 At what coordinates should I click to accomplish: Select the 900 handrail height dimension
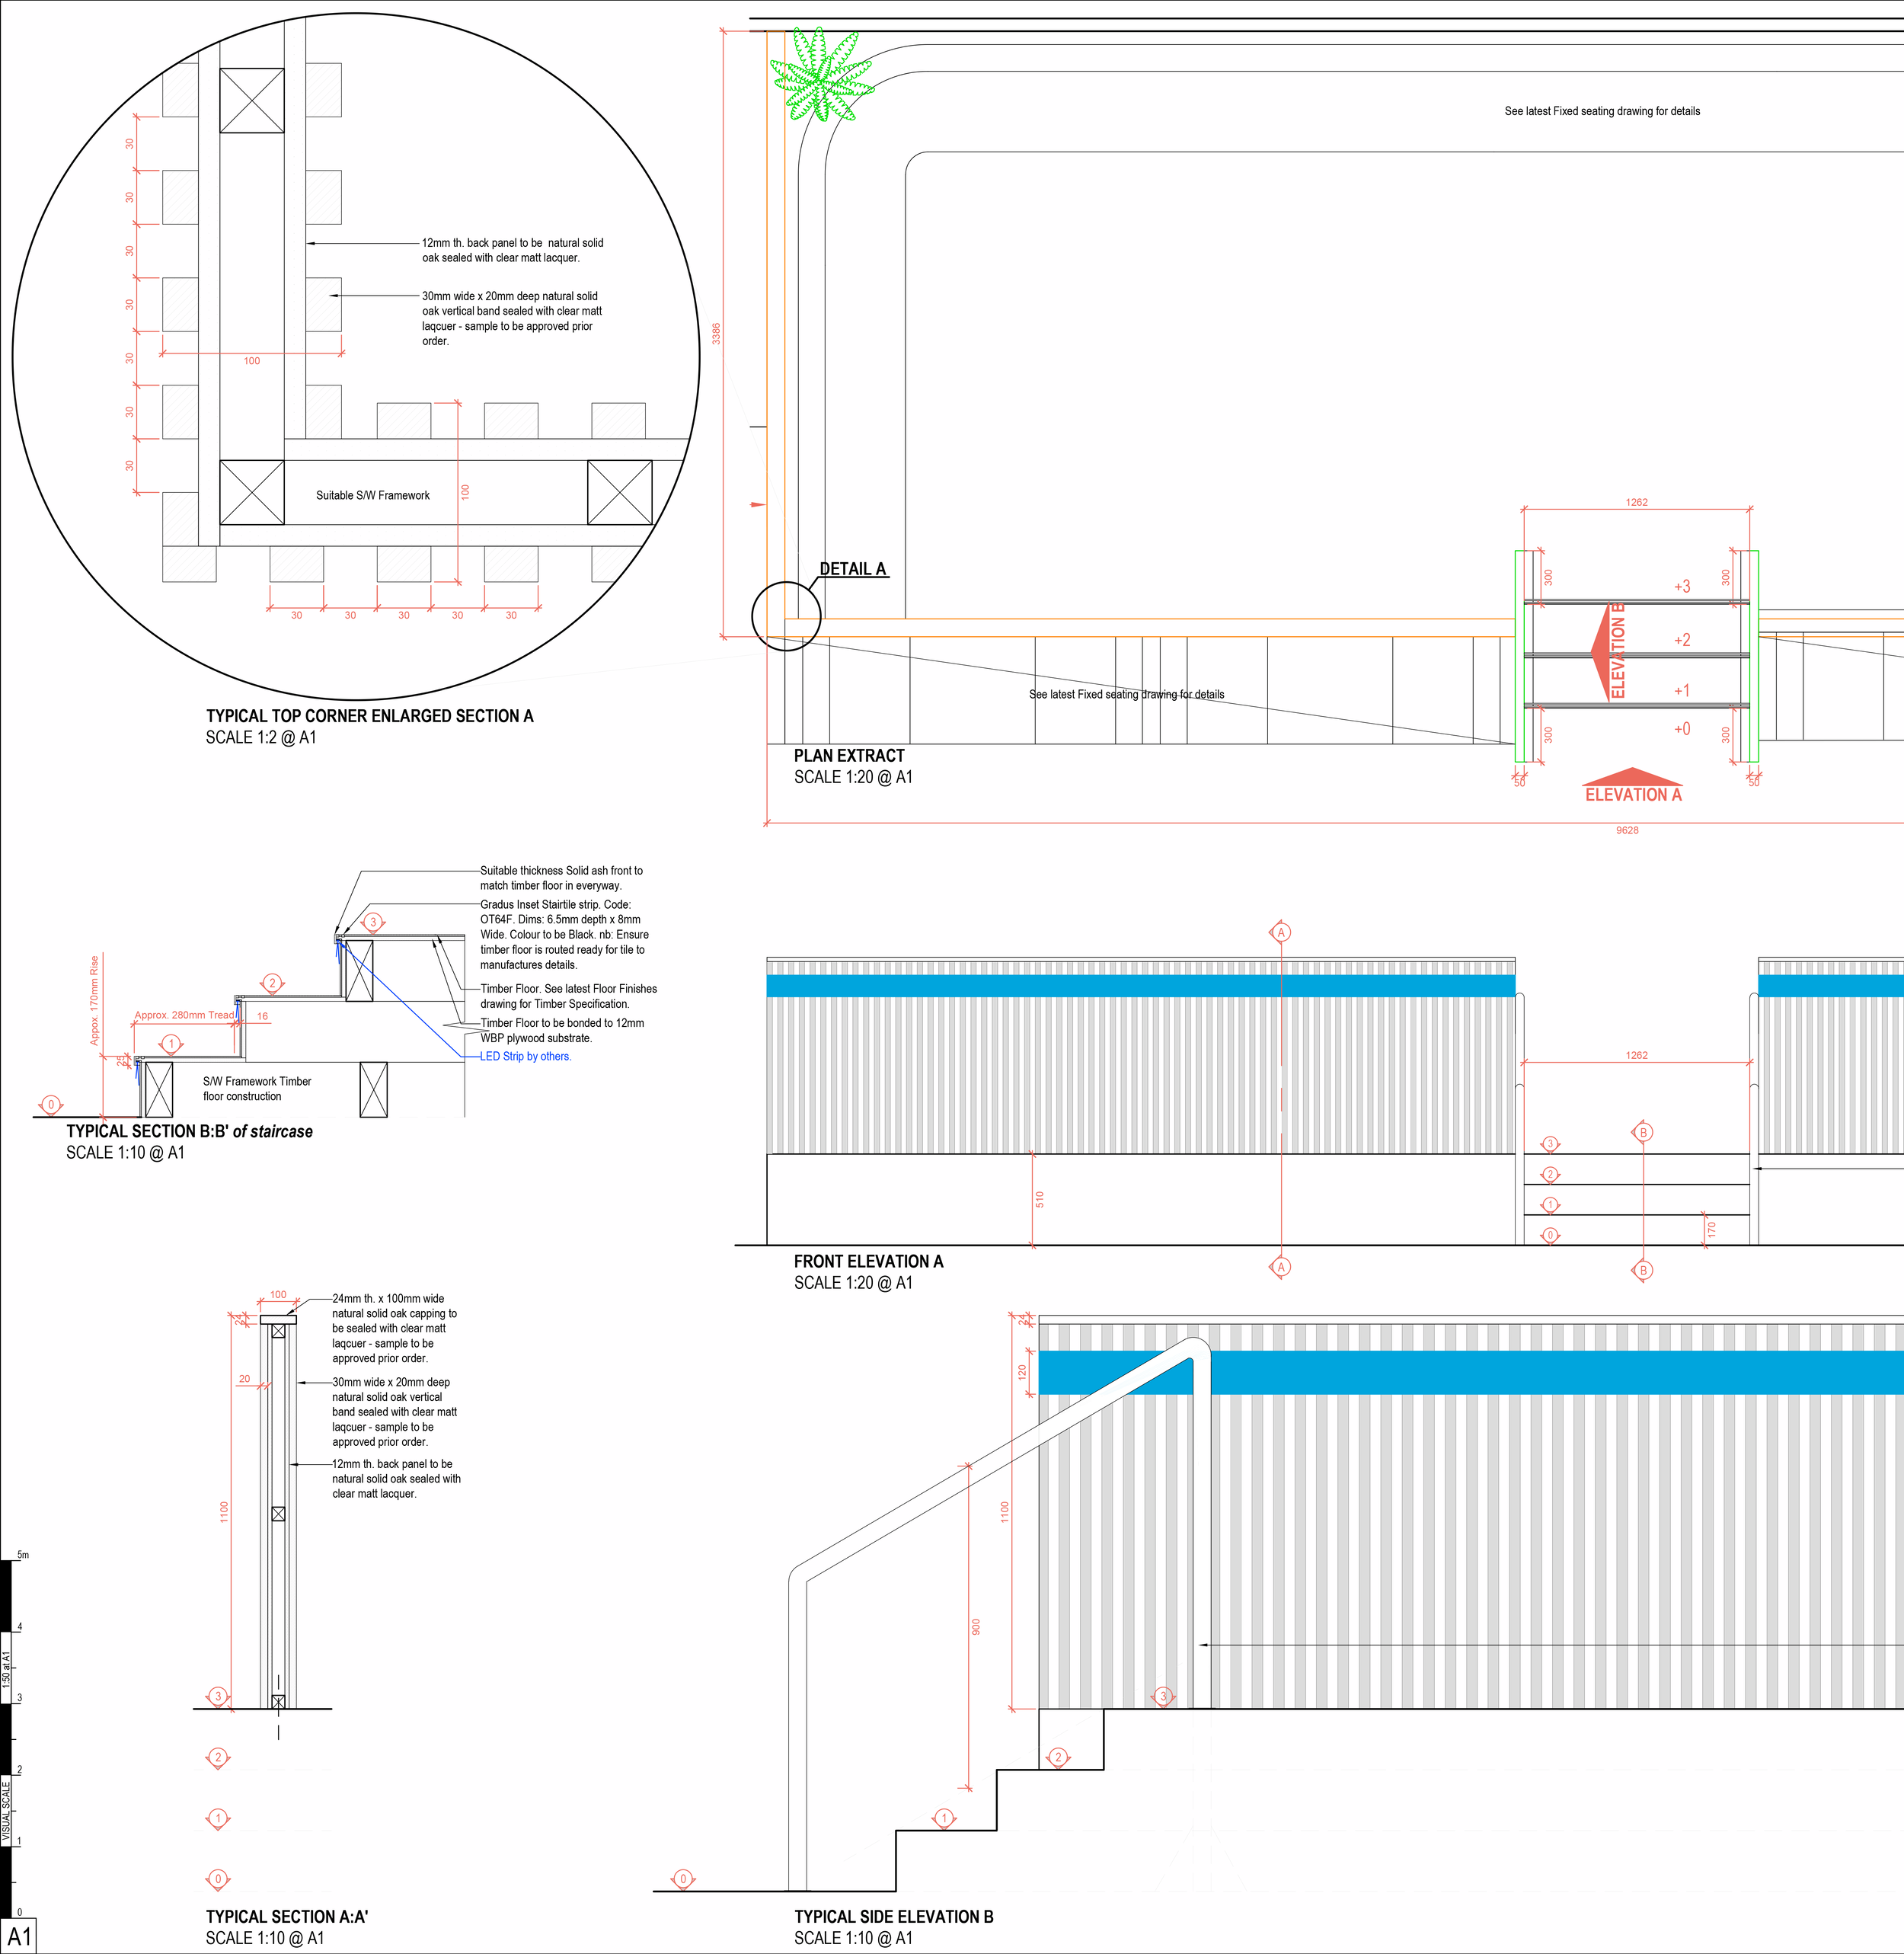[x=976, y=1627]
